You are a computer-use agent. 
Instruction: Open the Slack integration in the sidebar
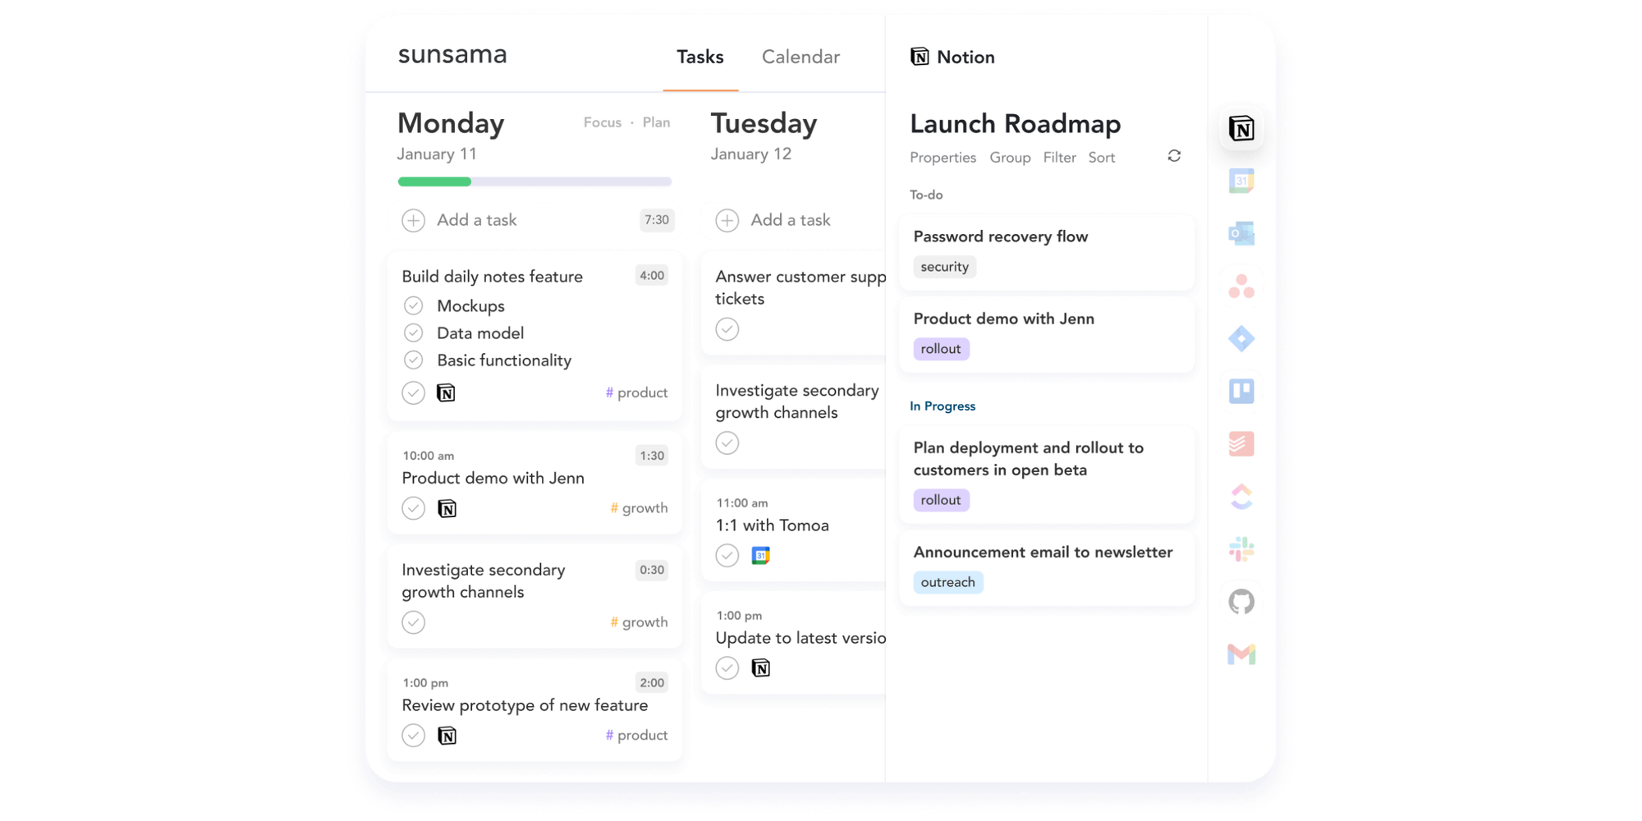coord(1241,548)
